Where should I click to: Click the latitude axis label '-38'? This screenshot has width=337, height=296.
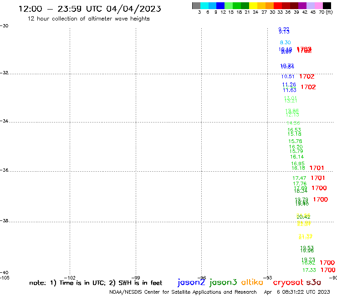4,221
